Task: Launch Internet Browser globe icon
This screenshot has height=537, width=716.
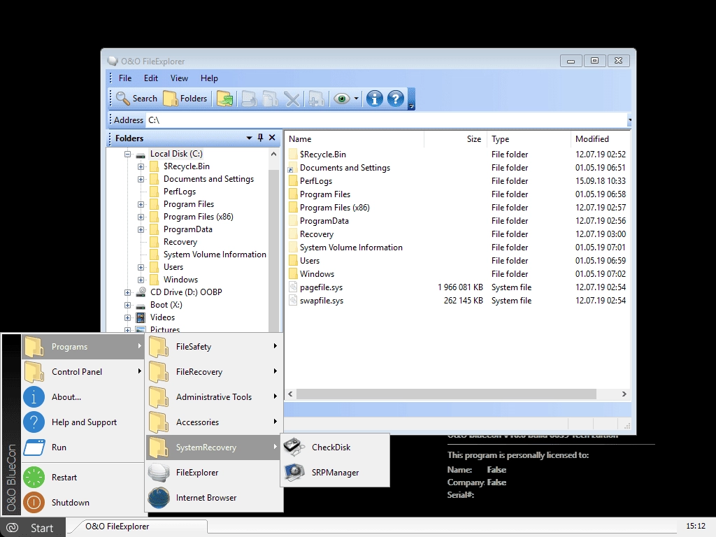Action: [159, 498]
